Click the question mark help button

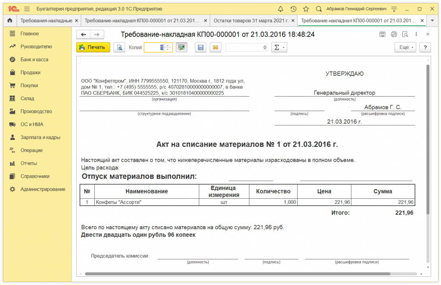tap(425, 48)
